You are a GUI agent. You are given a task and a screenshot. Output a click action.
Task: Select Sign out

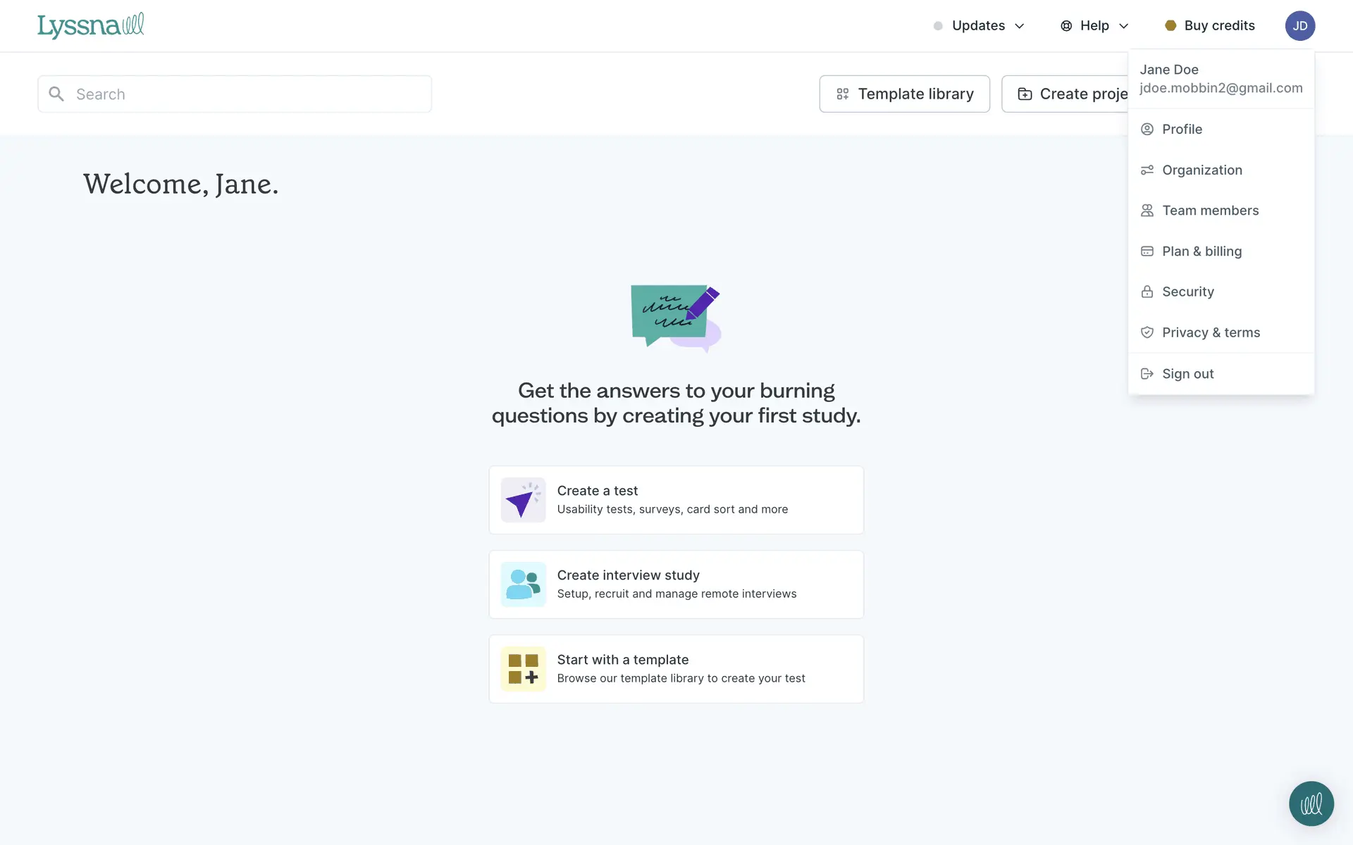click(1187, 374)
